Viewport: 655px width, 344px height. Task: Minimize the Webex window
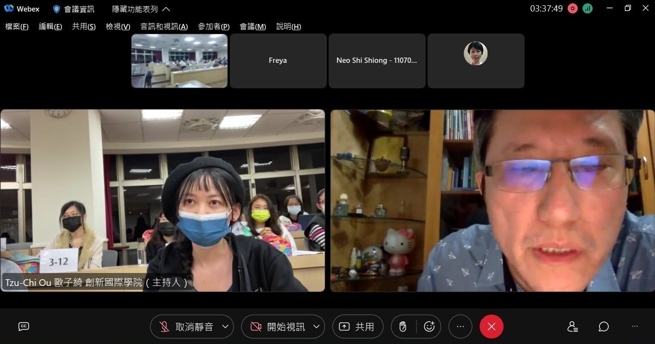pos(610,9)
